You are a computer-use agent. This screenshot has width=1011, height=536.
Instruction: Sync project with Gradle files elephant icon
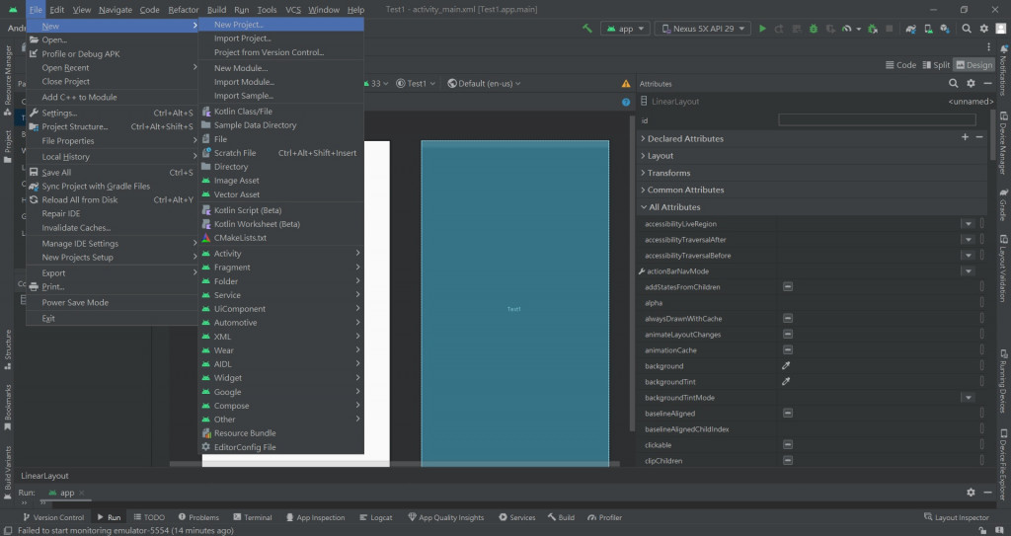(x=911, y=29)
